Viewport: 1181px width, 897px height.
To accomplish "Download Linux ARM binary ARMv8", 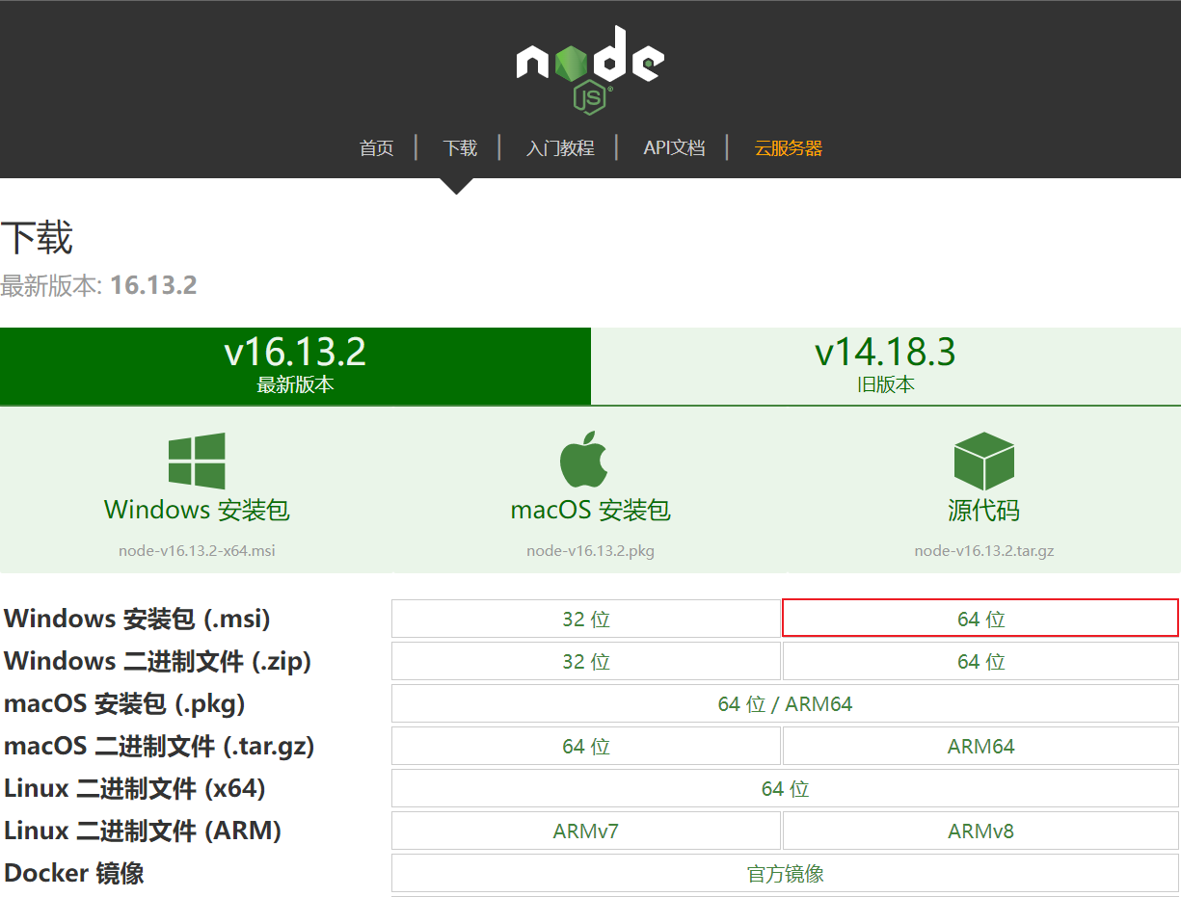I will pos(980,831).
